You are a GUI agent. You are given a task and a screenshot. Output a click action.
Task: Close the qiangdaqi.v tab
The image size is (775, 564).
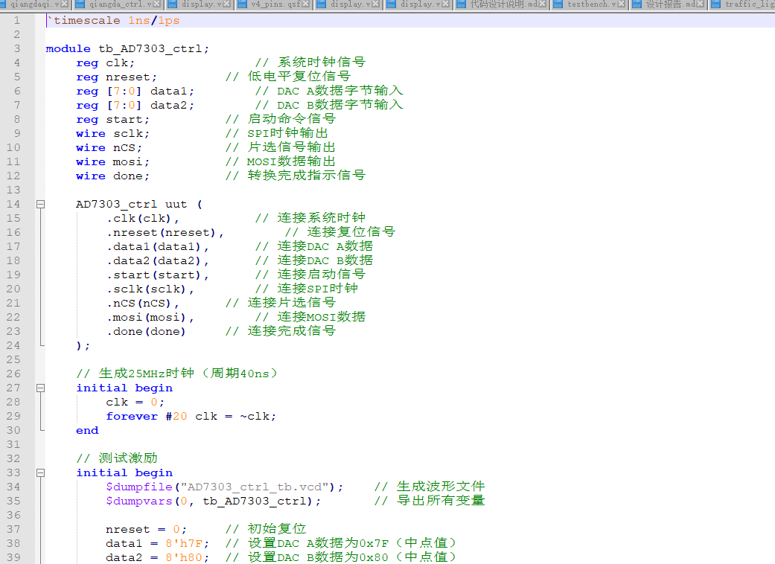(65, 4)
